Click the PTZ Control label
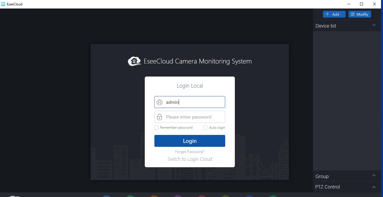This screenshot has width=383, height=197. (x=327, y=187)
